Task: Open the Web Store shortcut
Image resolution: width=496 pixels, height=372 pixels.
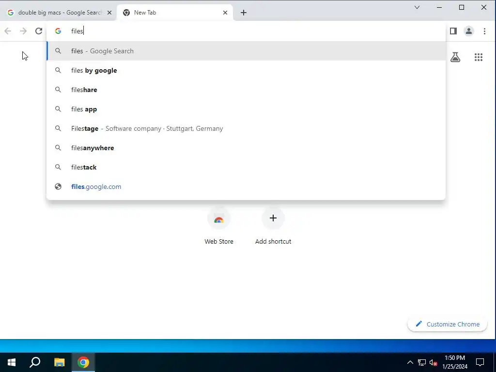Action: (x=218, y=227)
